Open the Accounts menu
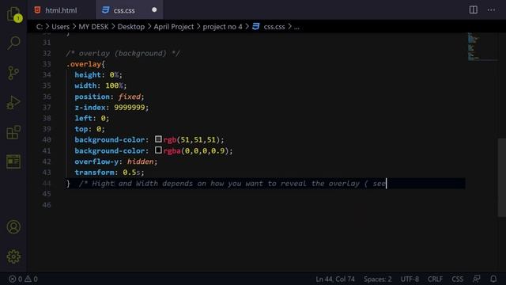The height and width of the screenshot is (285, 506). (x=13, y=227)
